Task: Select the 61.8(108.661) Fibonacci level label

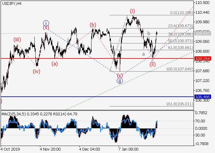Action: (181, 48)
